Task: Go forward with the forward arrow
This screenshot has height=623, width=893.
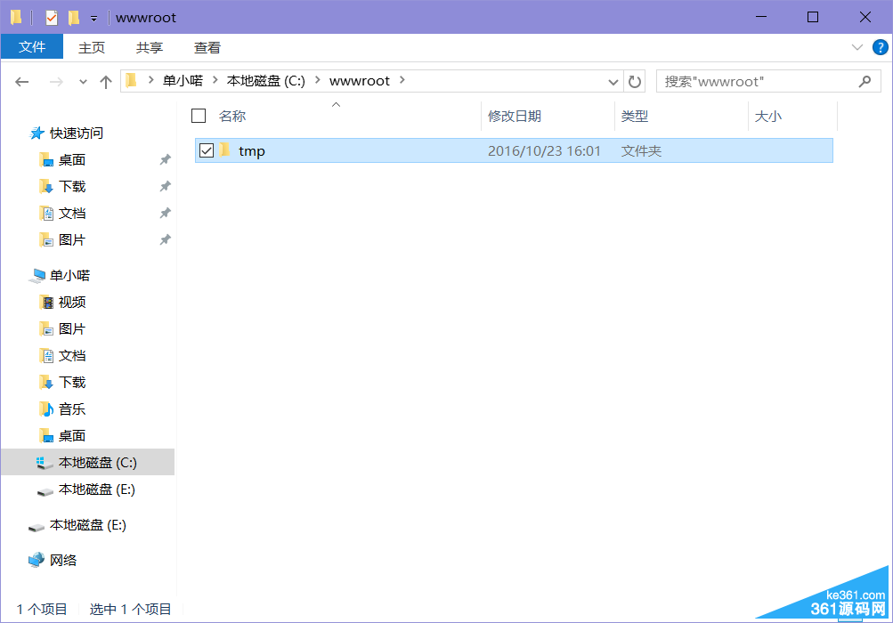Action: (x=56, y=82)
